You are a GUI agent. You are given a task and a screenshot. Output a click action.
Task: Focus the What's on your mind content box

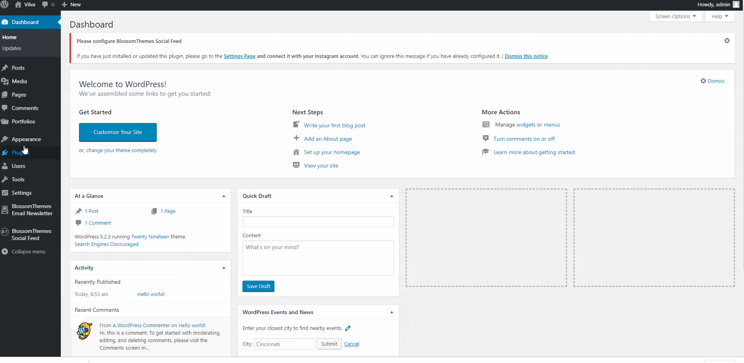pyautogui.click(x=318, y=258)
